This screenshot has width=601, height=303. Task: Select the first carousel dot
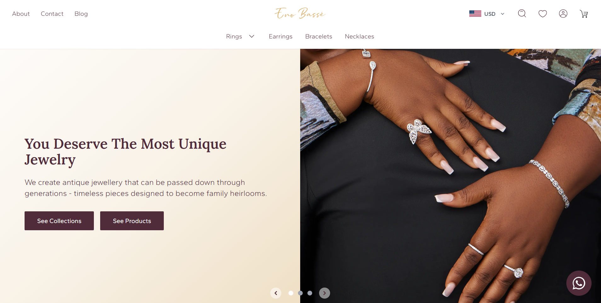[x=291, y=293]
